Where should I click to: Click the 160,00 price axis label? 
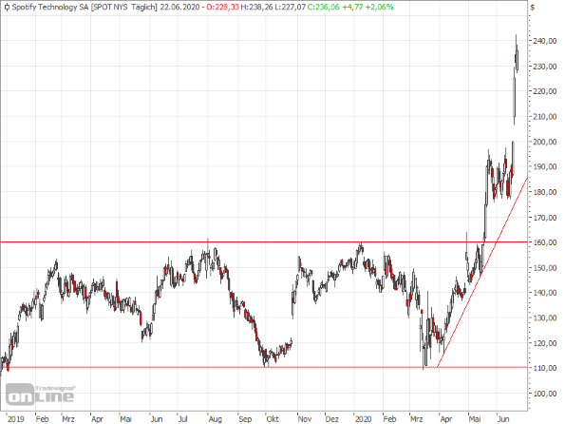(x=544, y=242)
